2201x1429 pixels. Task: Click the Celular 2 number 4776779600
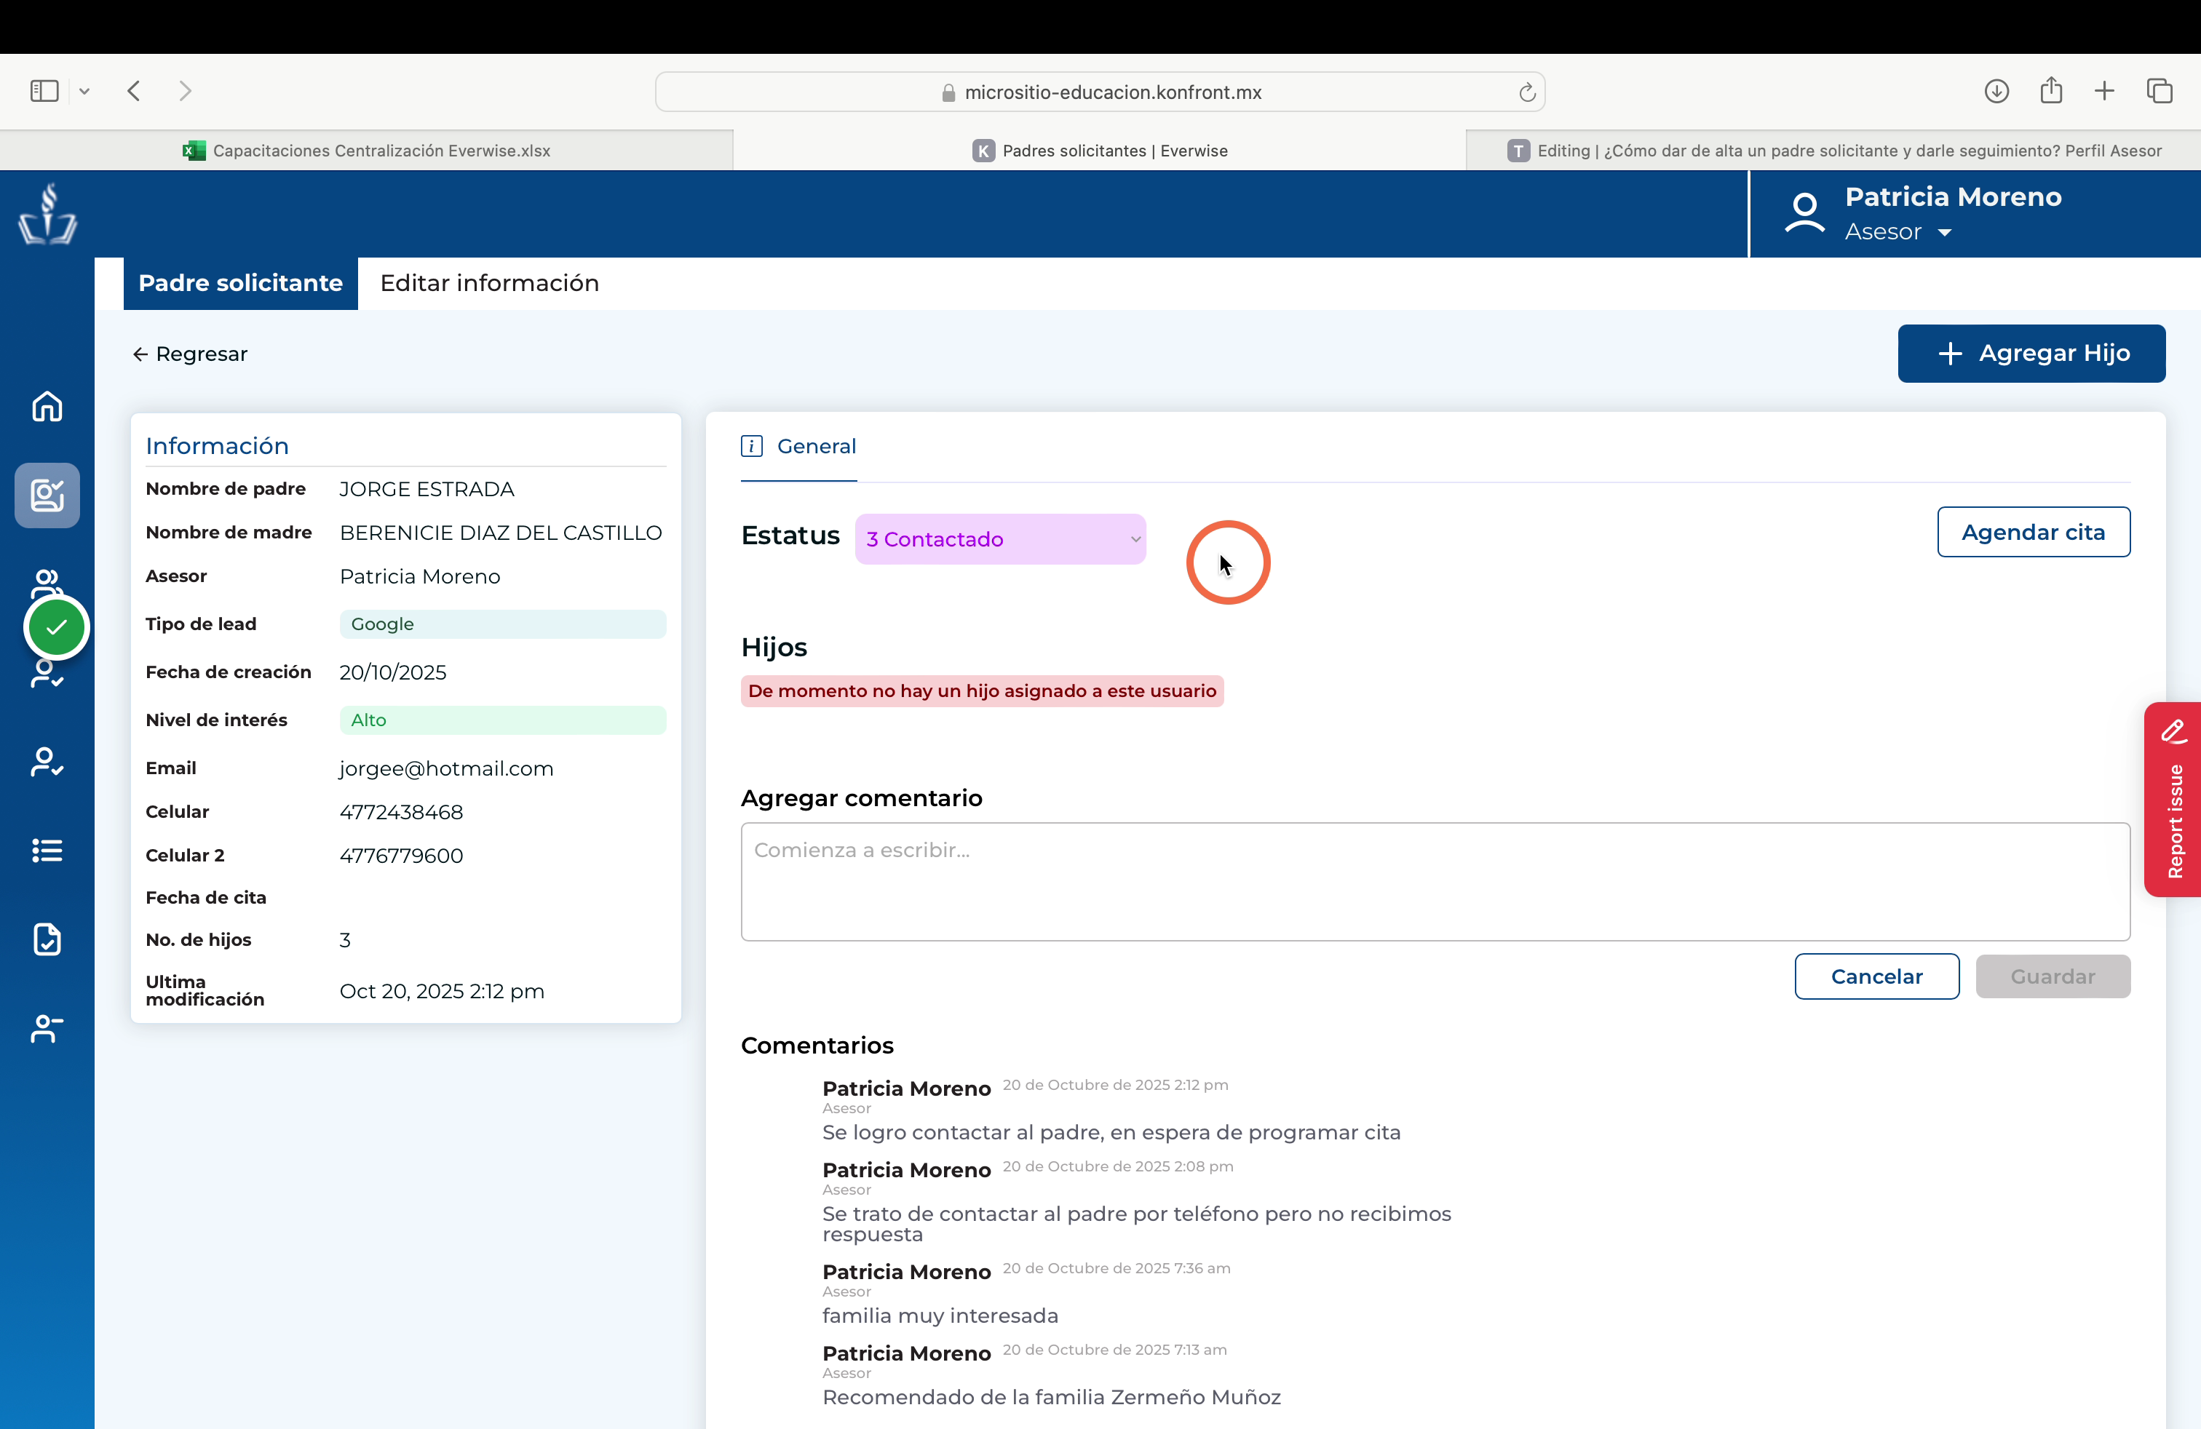tap(401, 855)
